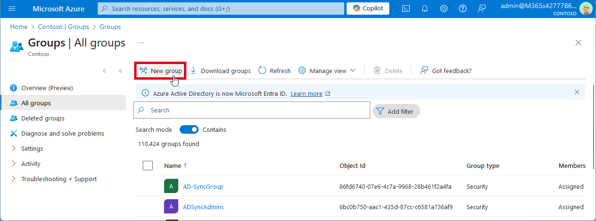Click the sidebar up-down sort arrows icon
Viewport: 596px width, 221px height.
tap(104, 71)
